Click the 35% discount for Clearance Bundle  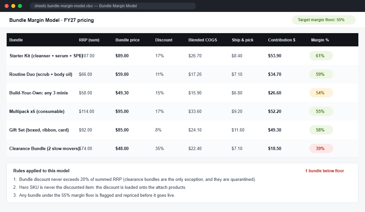click(160, 148)
